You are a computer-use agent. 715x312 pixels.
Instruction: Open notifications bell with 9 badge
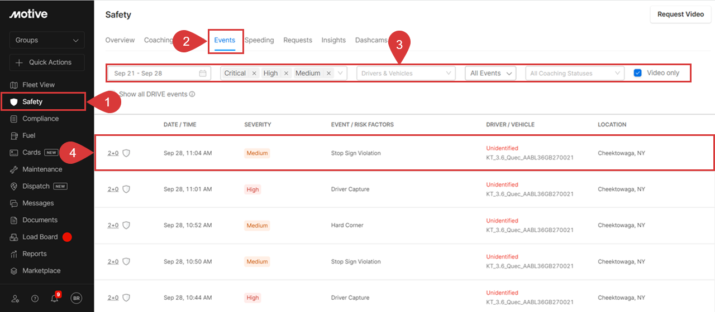[54, 299]
